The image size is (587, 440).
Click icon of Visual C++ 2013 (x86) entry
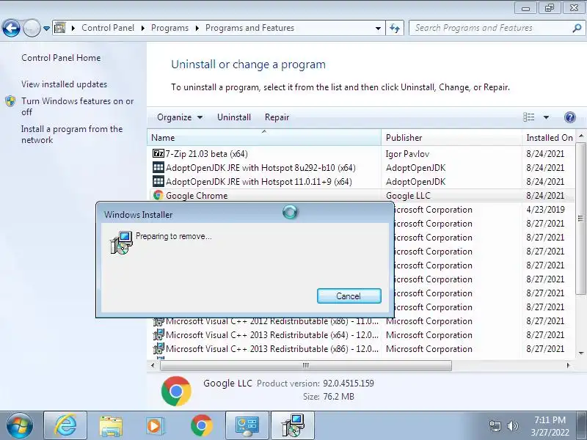point(158,348)
